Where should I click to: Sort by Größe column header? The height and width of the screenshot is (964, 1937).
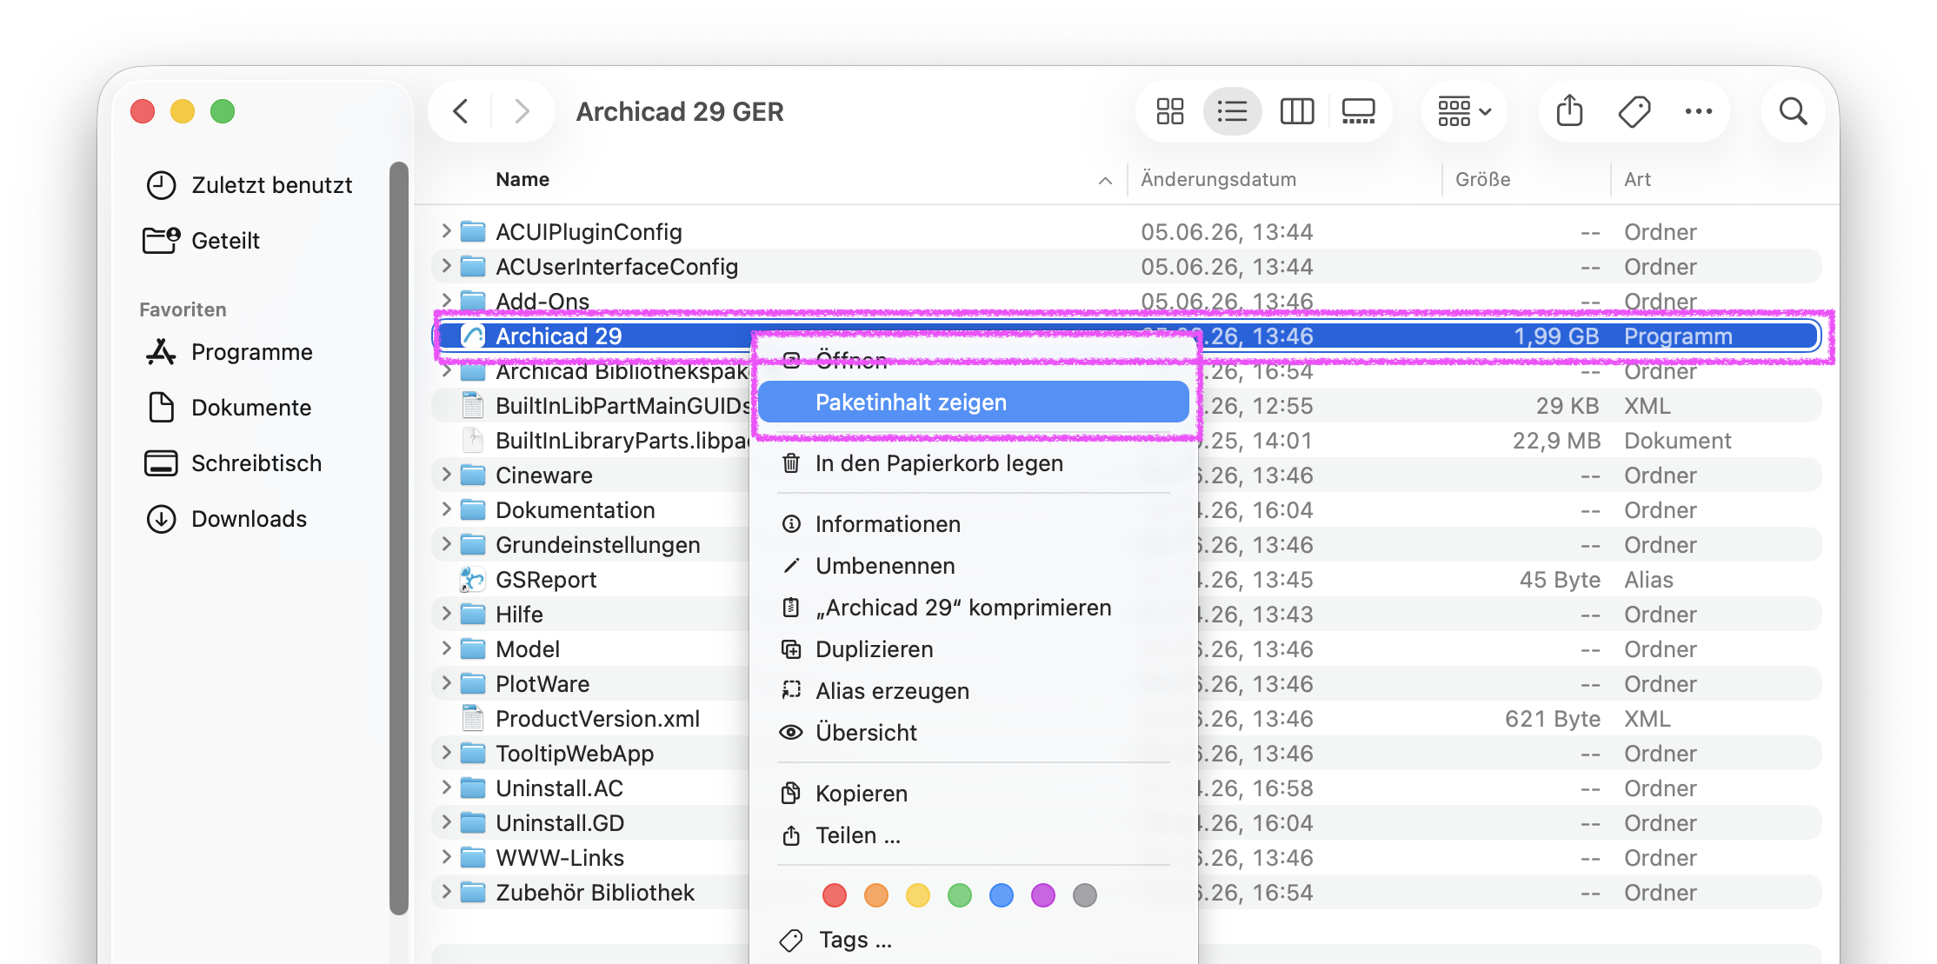click(x=1482, y=179)
